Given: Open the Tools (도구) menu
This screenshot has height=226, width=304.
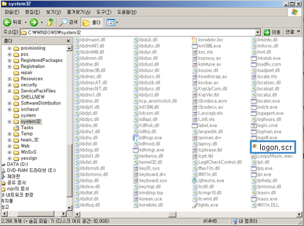Looking at the screenshot, I should 104,12.
